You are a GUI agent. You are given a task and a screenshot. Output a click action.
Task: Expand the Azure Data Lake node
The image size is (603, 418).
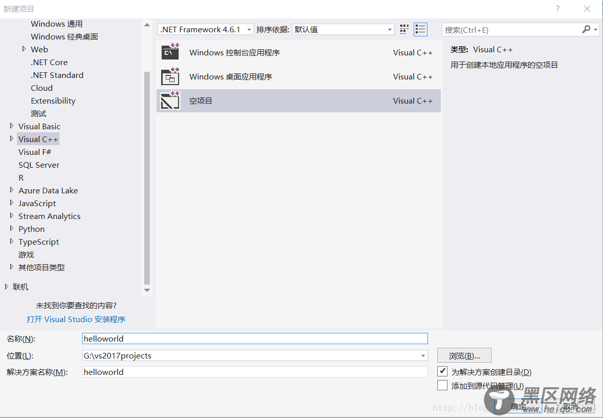(11, 190)
